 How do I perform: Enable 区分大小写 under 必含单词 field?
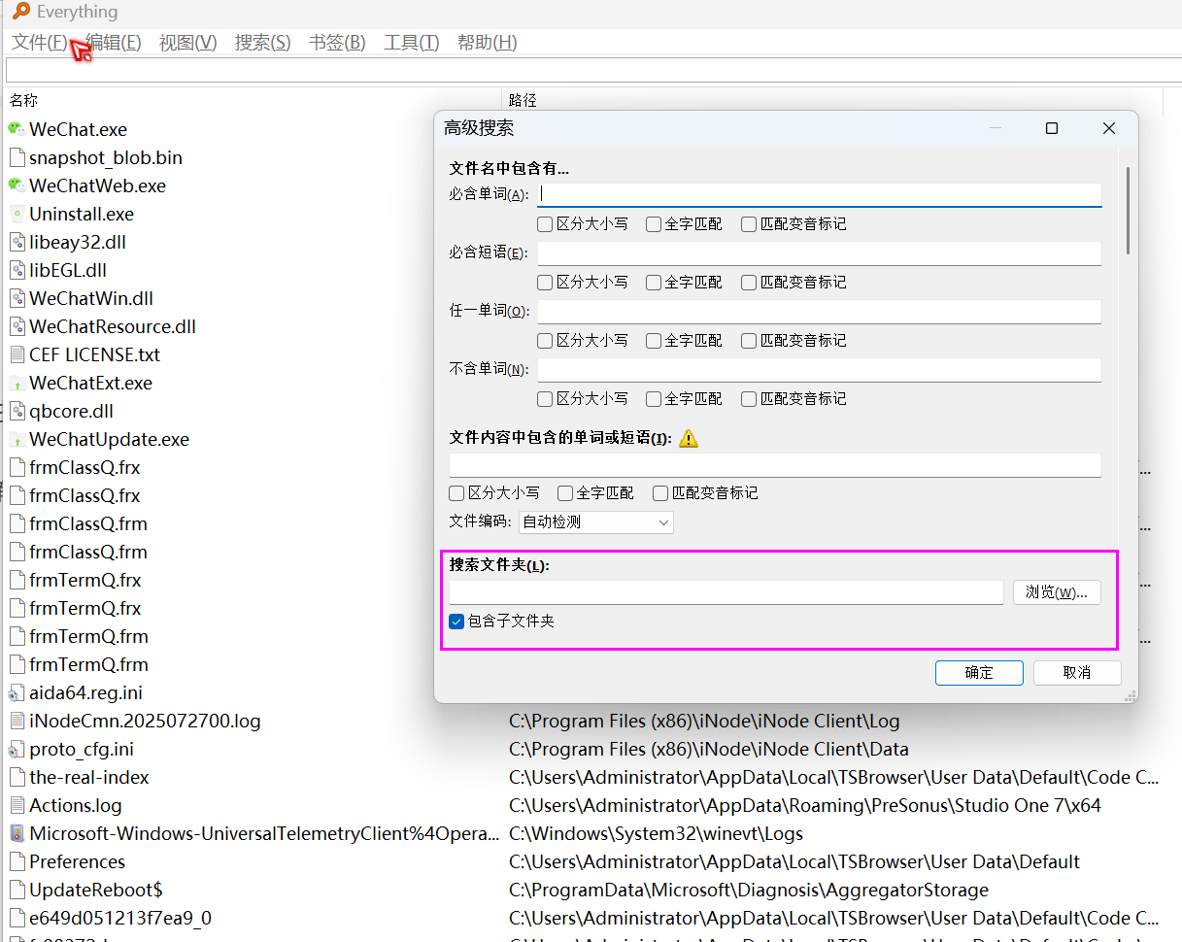545,224
